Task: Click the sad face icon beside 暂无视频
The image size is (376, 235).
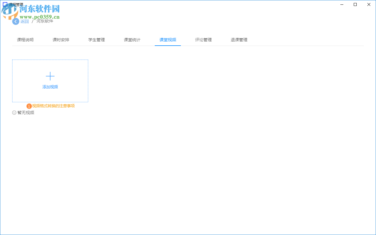Action: coord(14,113)
